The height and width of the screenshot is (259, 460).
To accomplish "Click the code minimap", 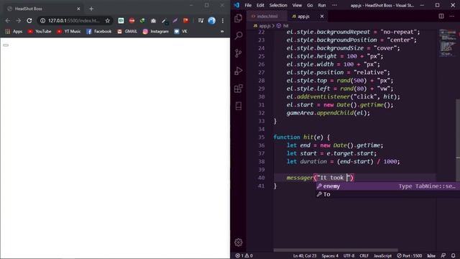I will (x=447, y=43).
